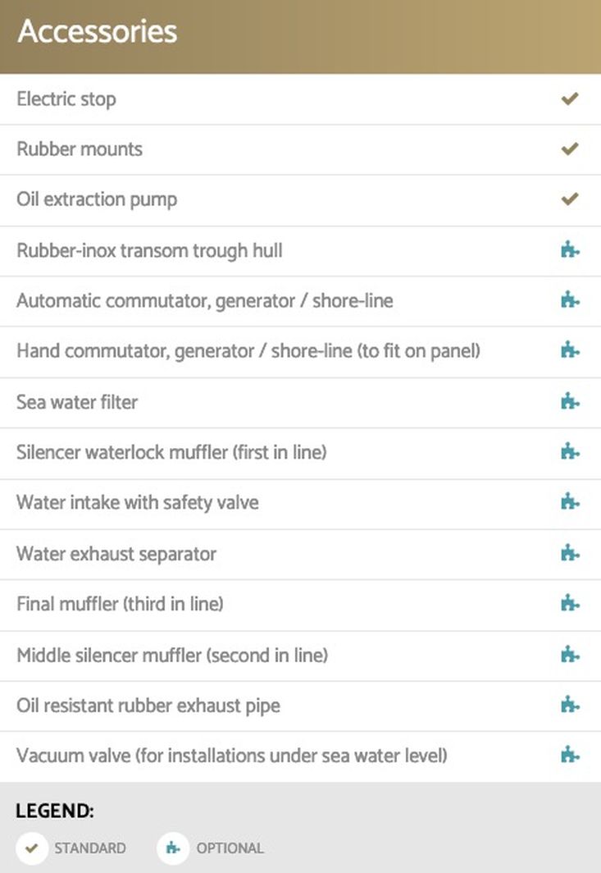Image resolution: width=601 pixels, height=873 pixels.
Task: Click the Vacuum valve row text
Action: (x=231, y=756)
